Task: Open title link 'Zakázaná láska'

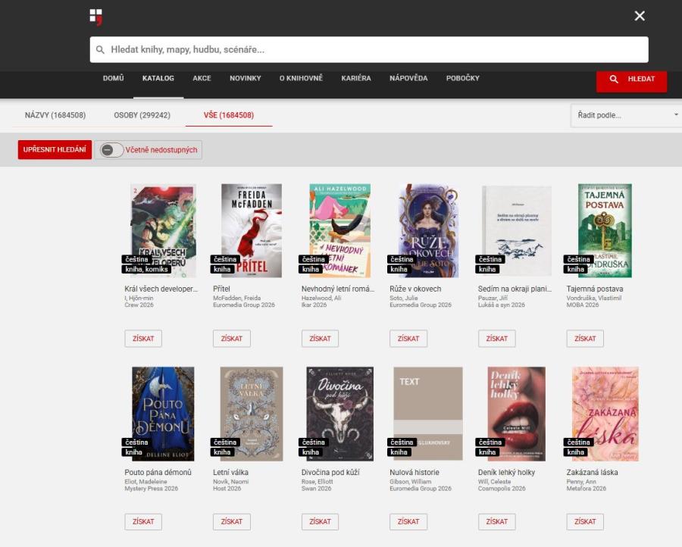Action: pyautogui.click(x=592, y=472)
